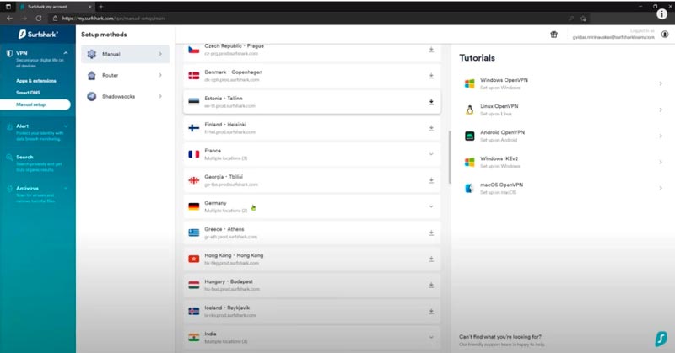The image size is (675, 353).
Task: Open the Windows IKEv2 tutorial
Action: click(564, 162)
